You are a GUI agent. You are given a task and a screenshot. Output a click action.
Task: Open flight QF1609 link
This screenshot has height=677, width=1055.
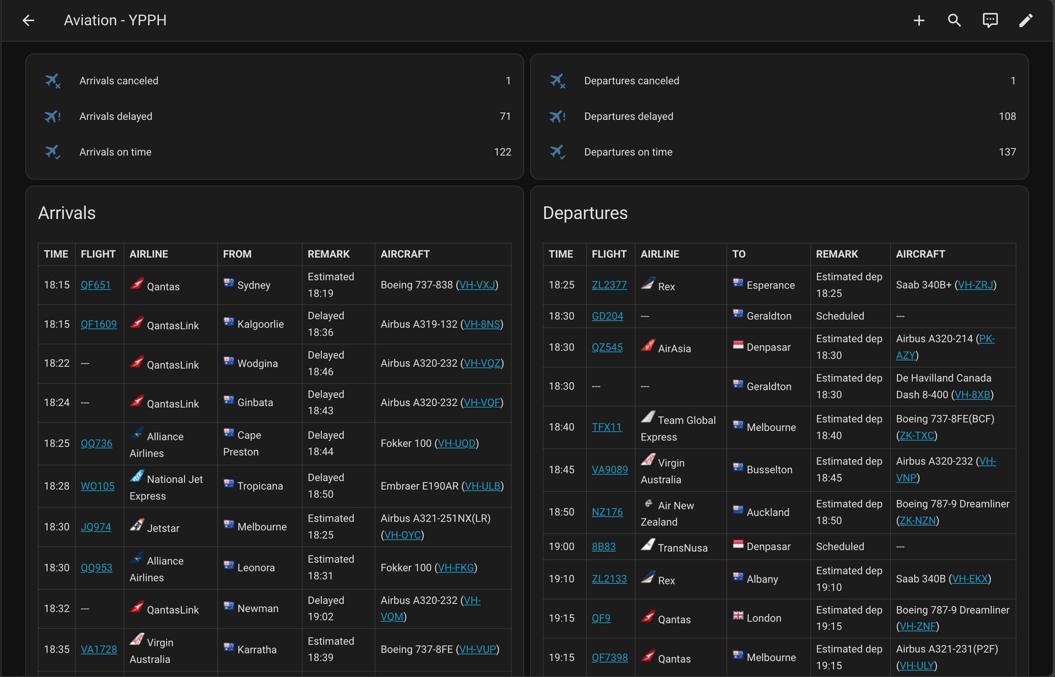(x=98, y=324)
